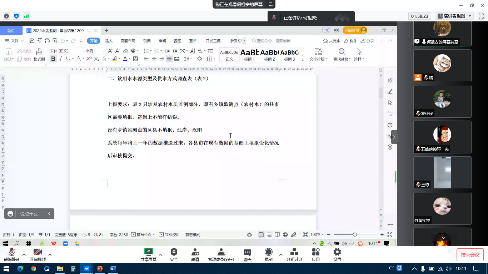Open the 查找替换 dropdown
This screenshot has width=488, height=274.
coord(342,55)
